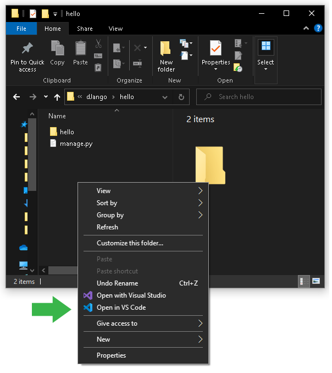Click the django breadcrumb in address bar
Image resolution: width=332 pixels, height=373 pixels.
click(97, 97)
